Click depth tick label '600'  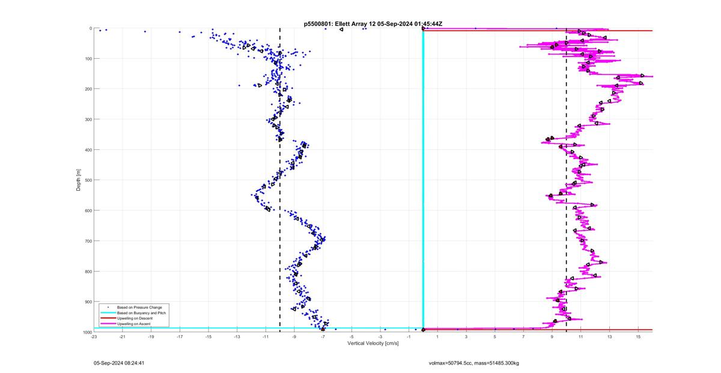pos(88,210)
